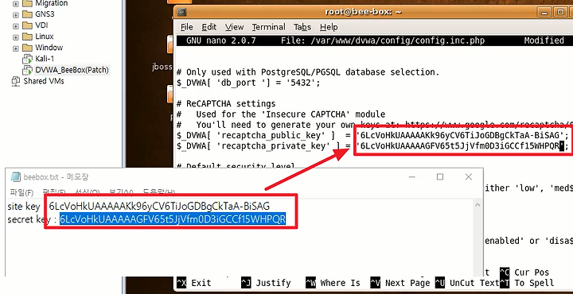The height and width of the screenshot is (294, 573).
Task: Click Notepad vertical scrollbar up arrow
Action: (477, 205)
